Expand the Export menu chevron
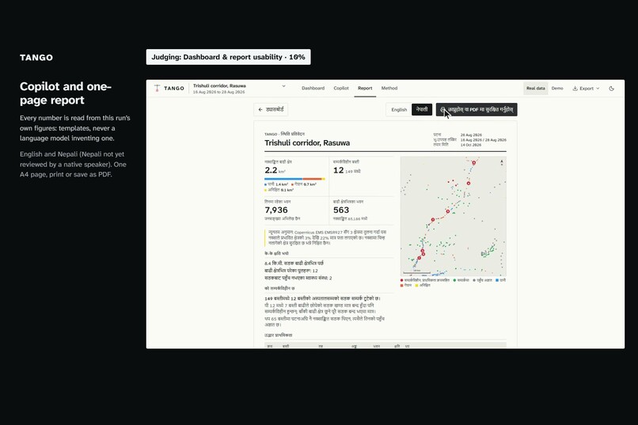Image resolution: width=638 pixels, height=425 pixels. pyautogui.click(x=598, y=89)
